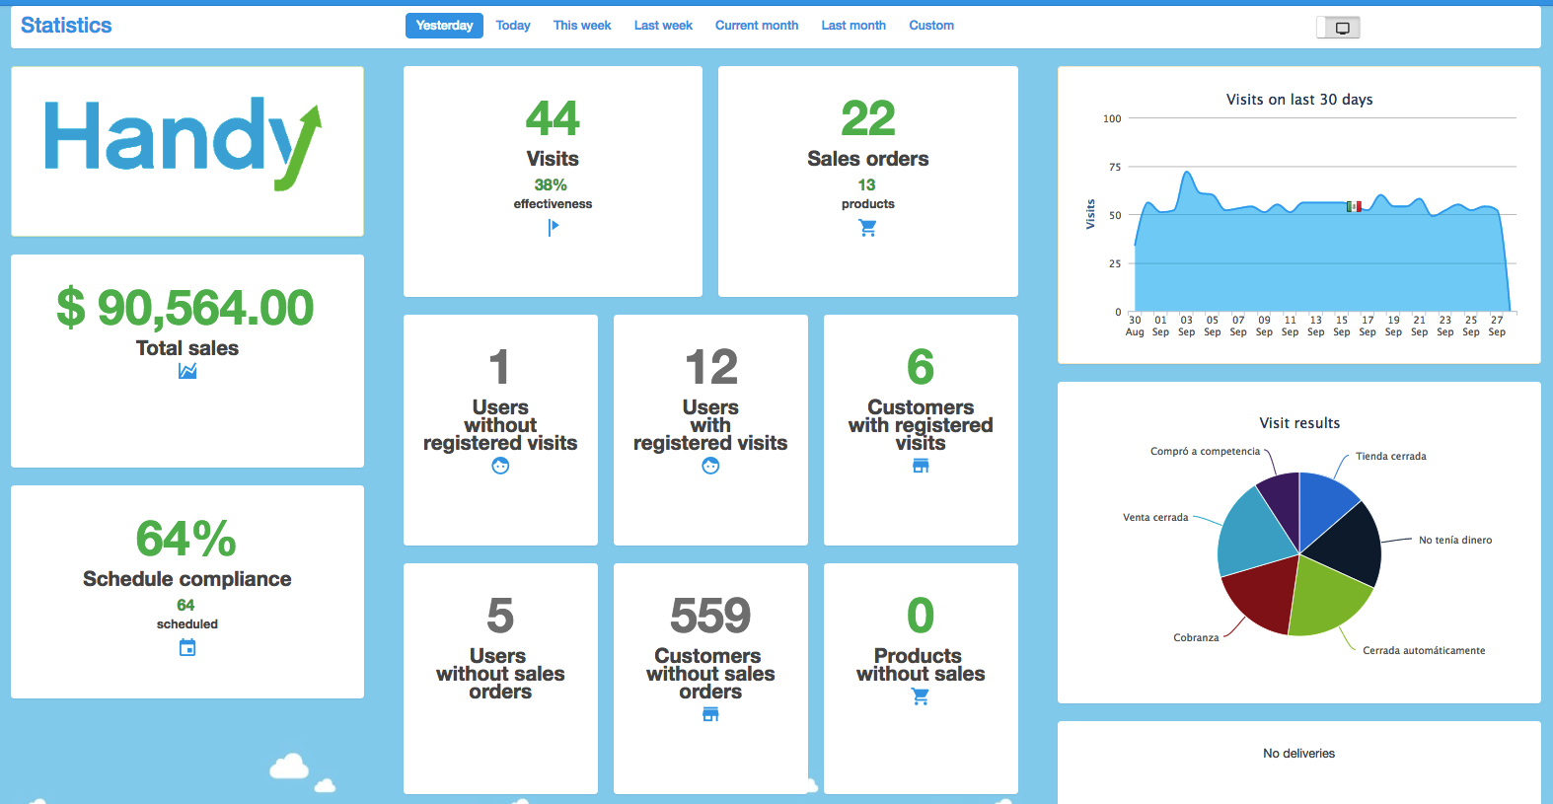Select the This week period
1553x804 pixels.
(582, 26)
